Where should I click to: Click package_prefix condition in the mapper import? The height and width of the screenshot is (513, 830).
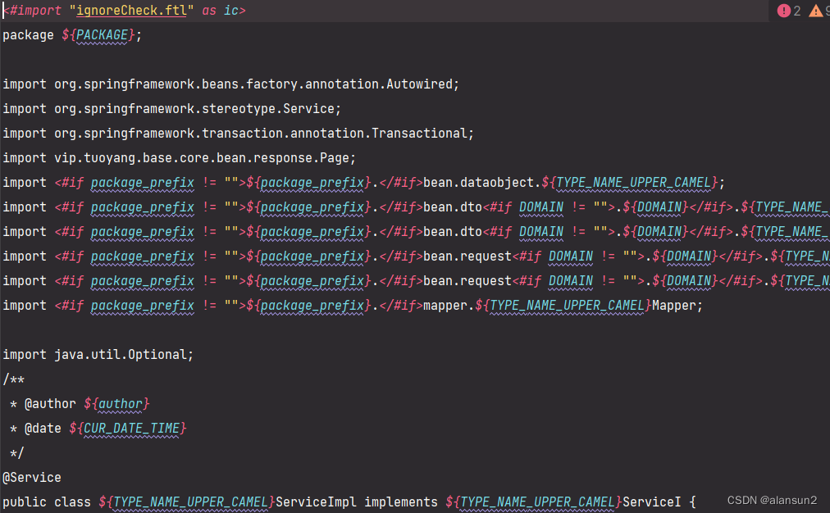[143, 306]
